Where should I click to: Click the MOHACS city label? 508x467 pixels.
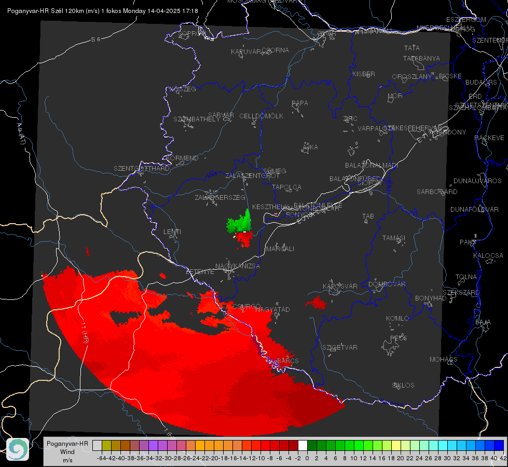[444, 360]
